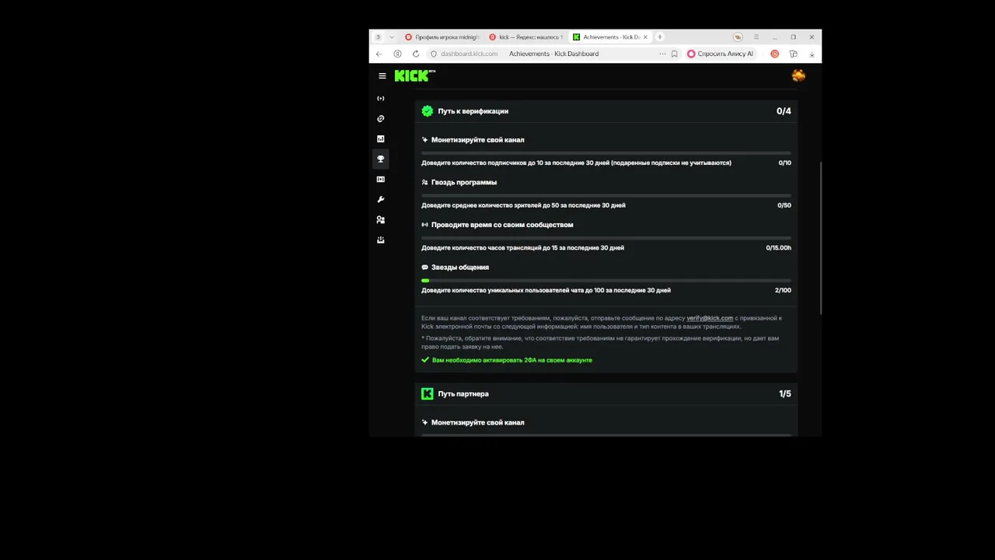Screen dimensions: 995x560
Task: Open the browser main menu lines icon
Action: point(756,37)
